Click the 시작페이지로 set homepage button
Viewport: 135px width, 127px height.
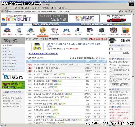click(86, 24)
